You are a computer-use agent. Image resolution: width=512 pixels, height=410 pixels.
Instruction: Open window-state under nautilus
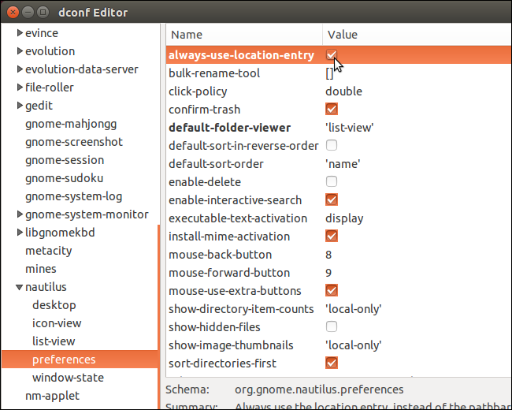pyautogui.click(x=68, y=378)
